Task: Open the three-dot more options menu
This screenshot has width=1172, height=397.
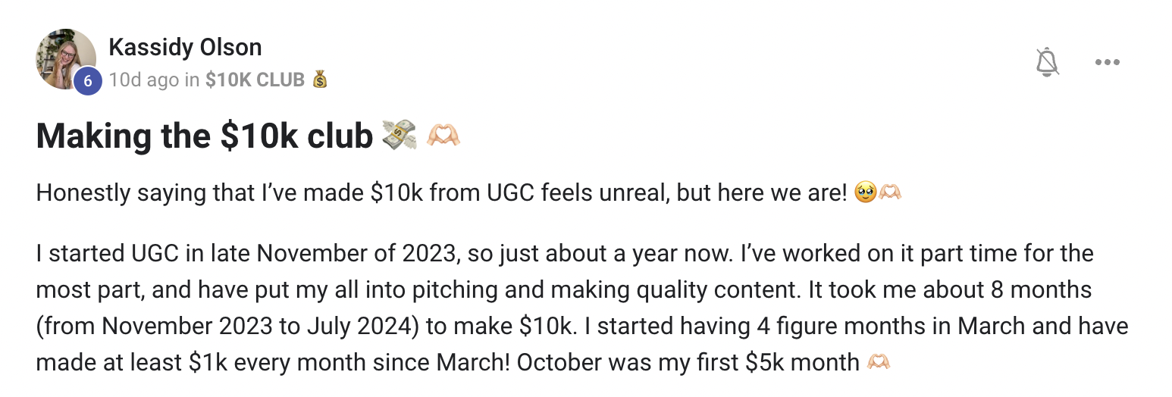Action: [x=1108, y=62]
